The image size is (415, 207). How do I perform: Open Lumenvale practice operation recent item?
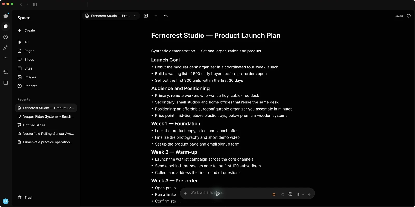[x=46, y=142]
